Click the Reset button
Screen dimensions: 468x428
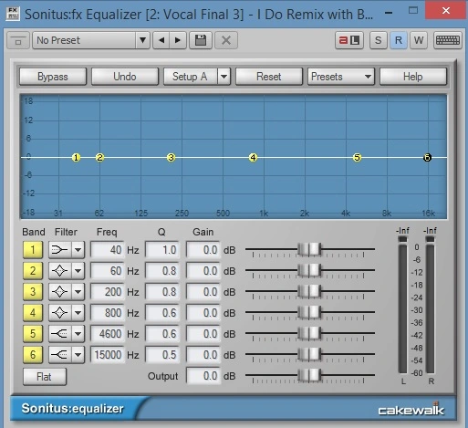[269, 77]
